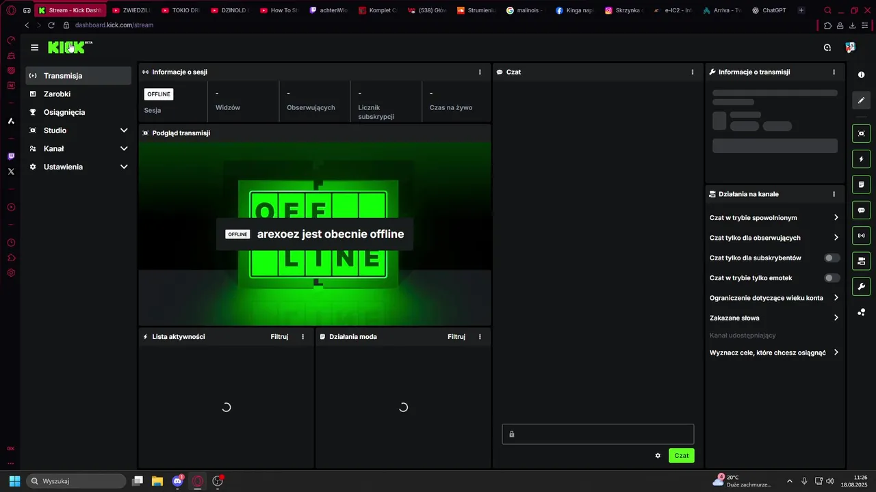The image size is (876, 492).
Task: Open the hamburger menu next to Kick logo
Action: [x=35, y=47]
